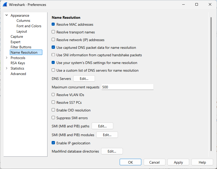Click the Cancel button
Viewport: 217px width, 169px height.
tap(155, 162)
